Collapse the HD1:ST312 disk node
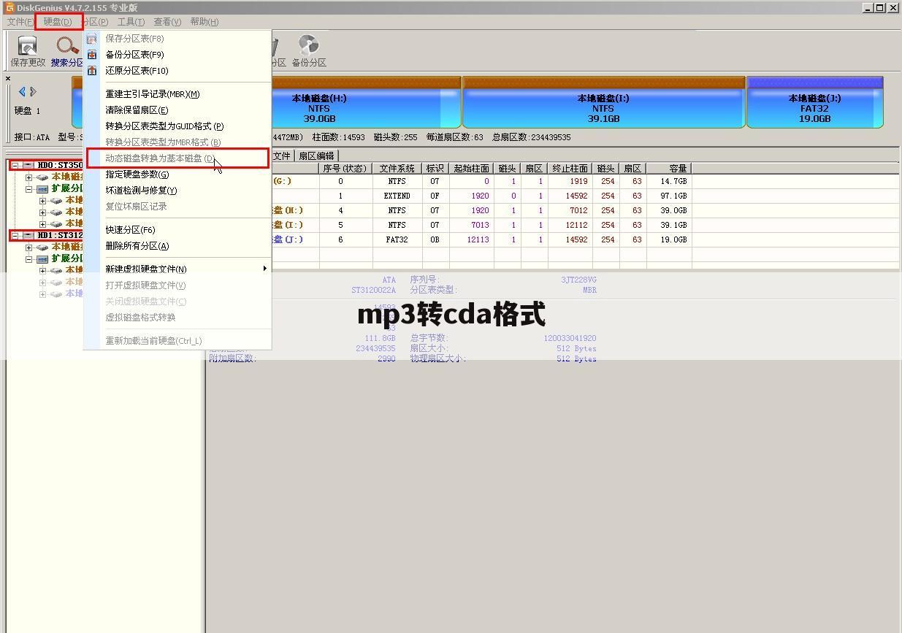The height and width of the screenshot is (633, 902). coord(15,235)
